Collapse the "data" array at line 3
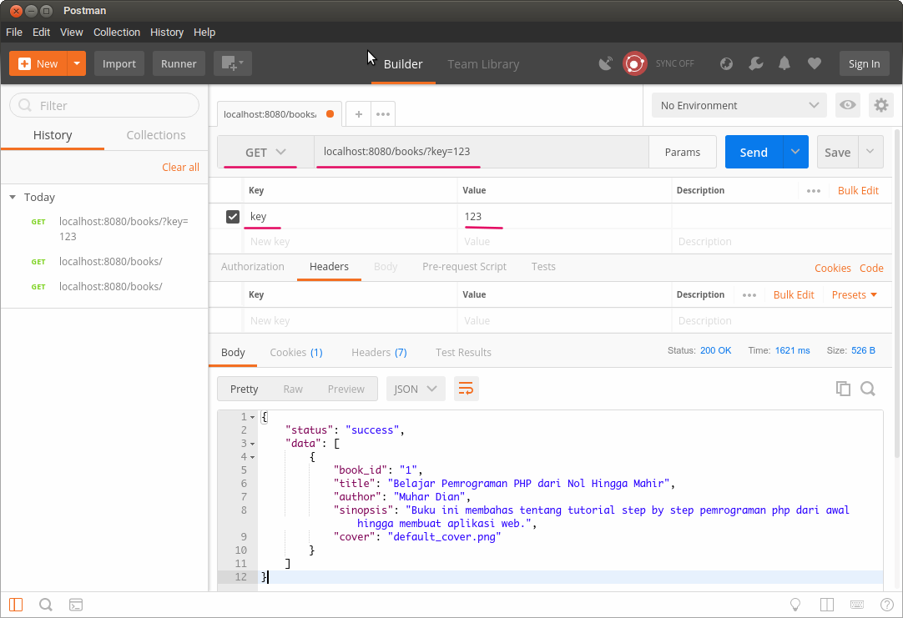The image size is (903, 618). (x=253, y=444)
